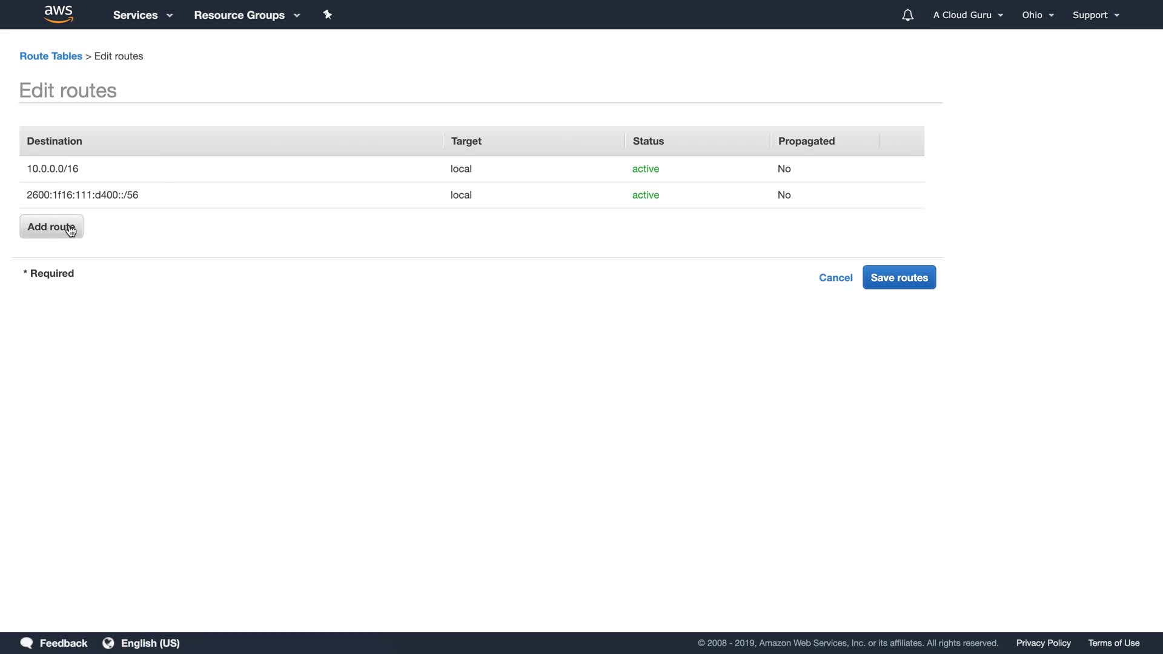
Task: Select the 10.0.0.0/16 route row
Action: 53,169
